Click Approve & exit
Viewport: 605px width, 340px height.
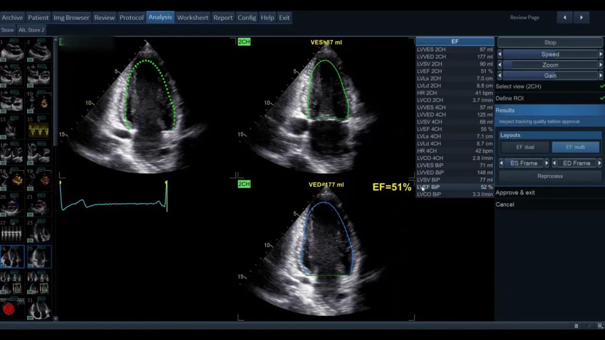515,193
